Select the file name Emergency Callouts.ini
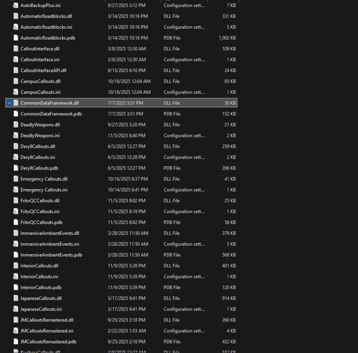358x353 pixels. pyautogui.click(x=44, y=190)
